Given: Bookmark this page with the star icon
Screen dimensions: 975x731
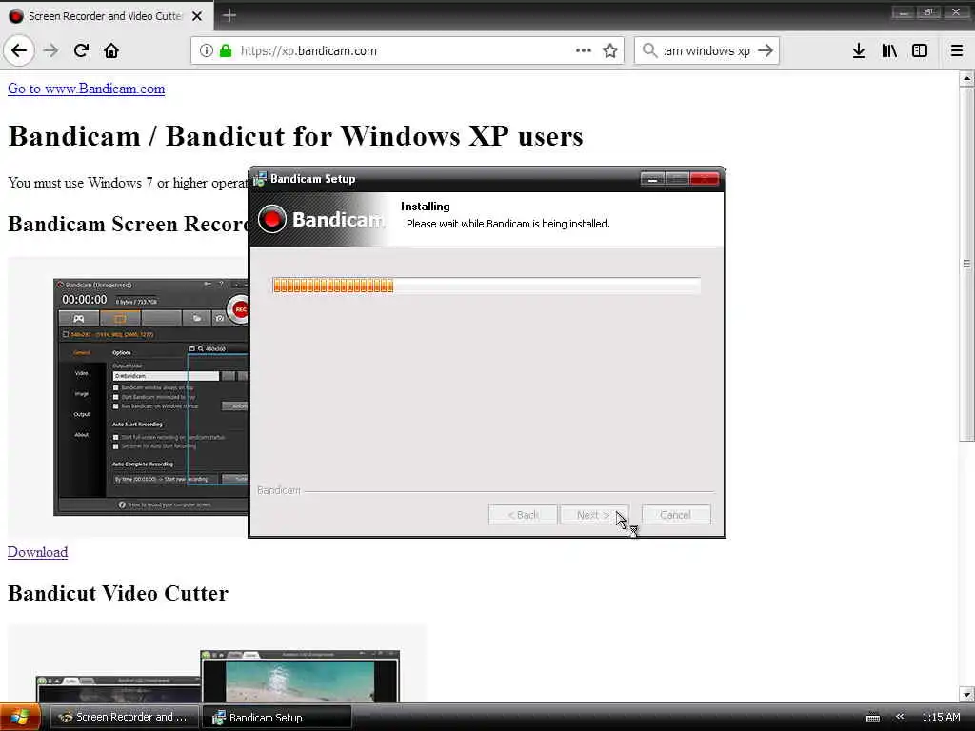Looking at the screenshot, I should (x=610, y=50).
